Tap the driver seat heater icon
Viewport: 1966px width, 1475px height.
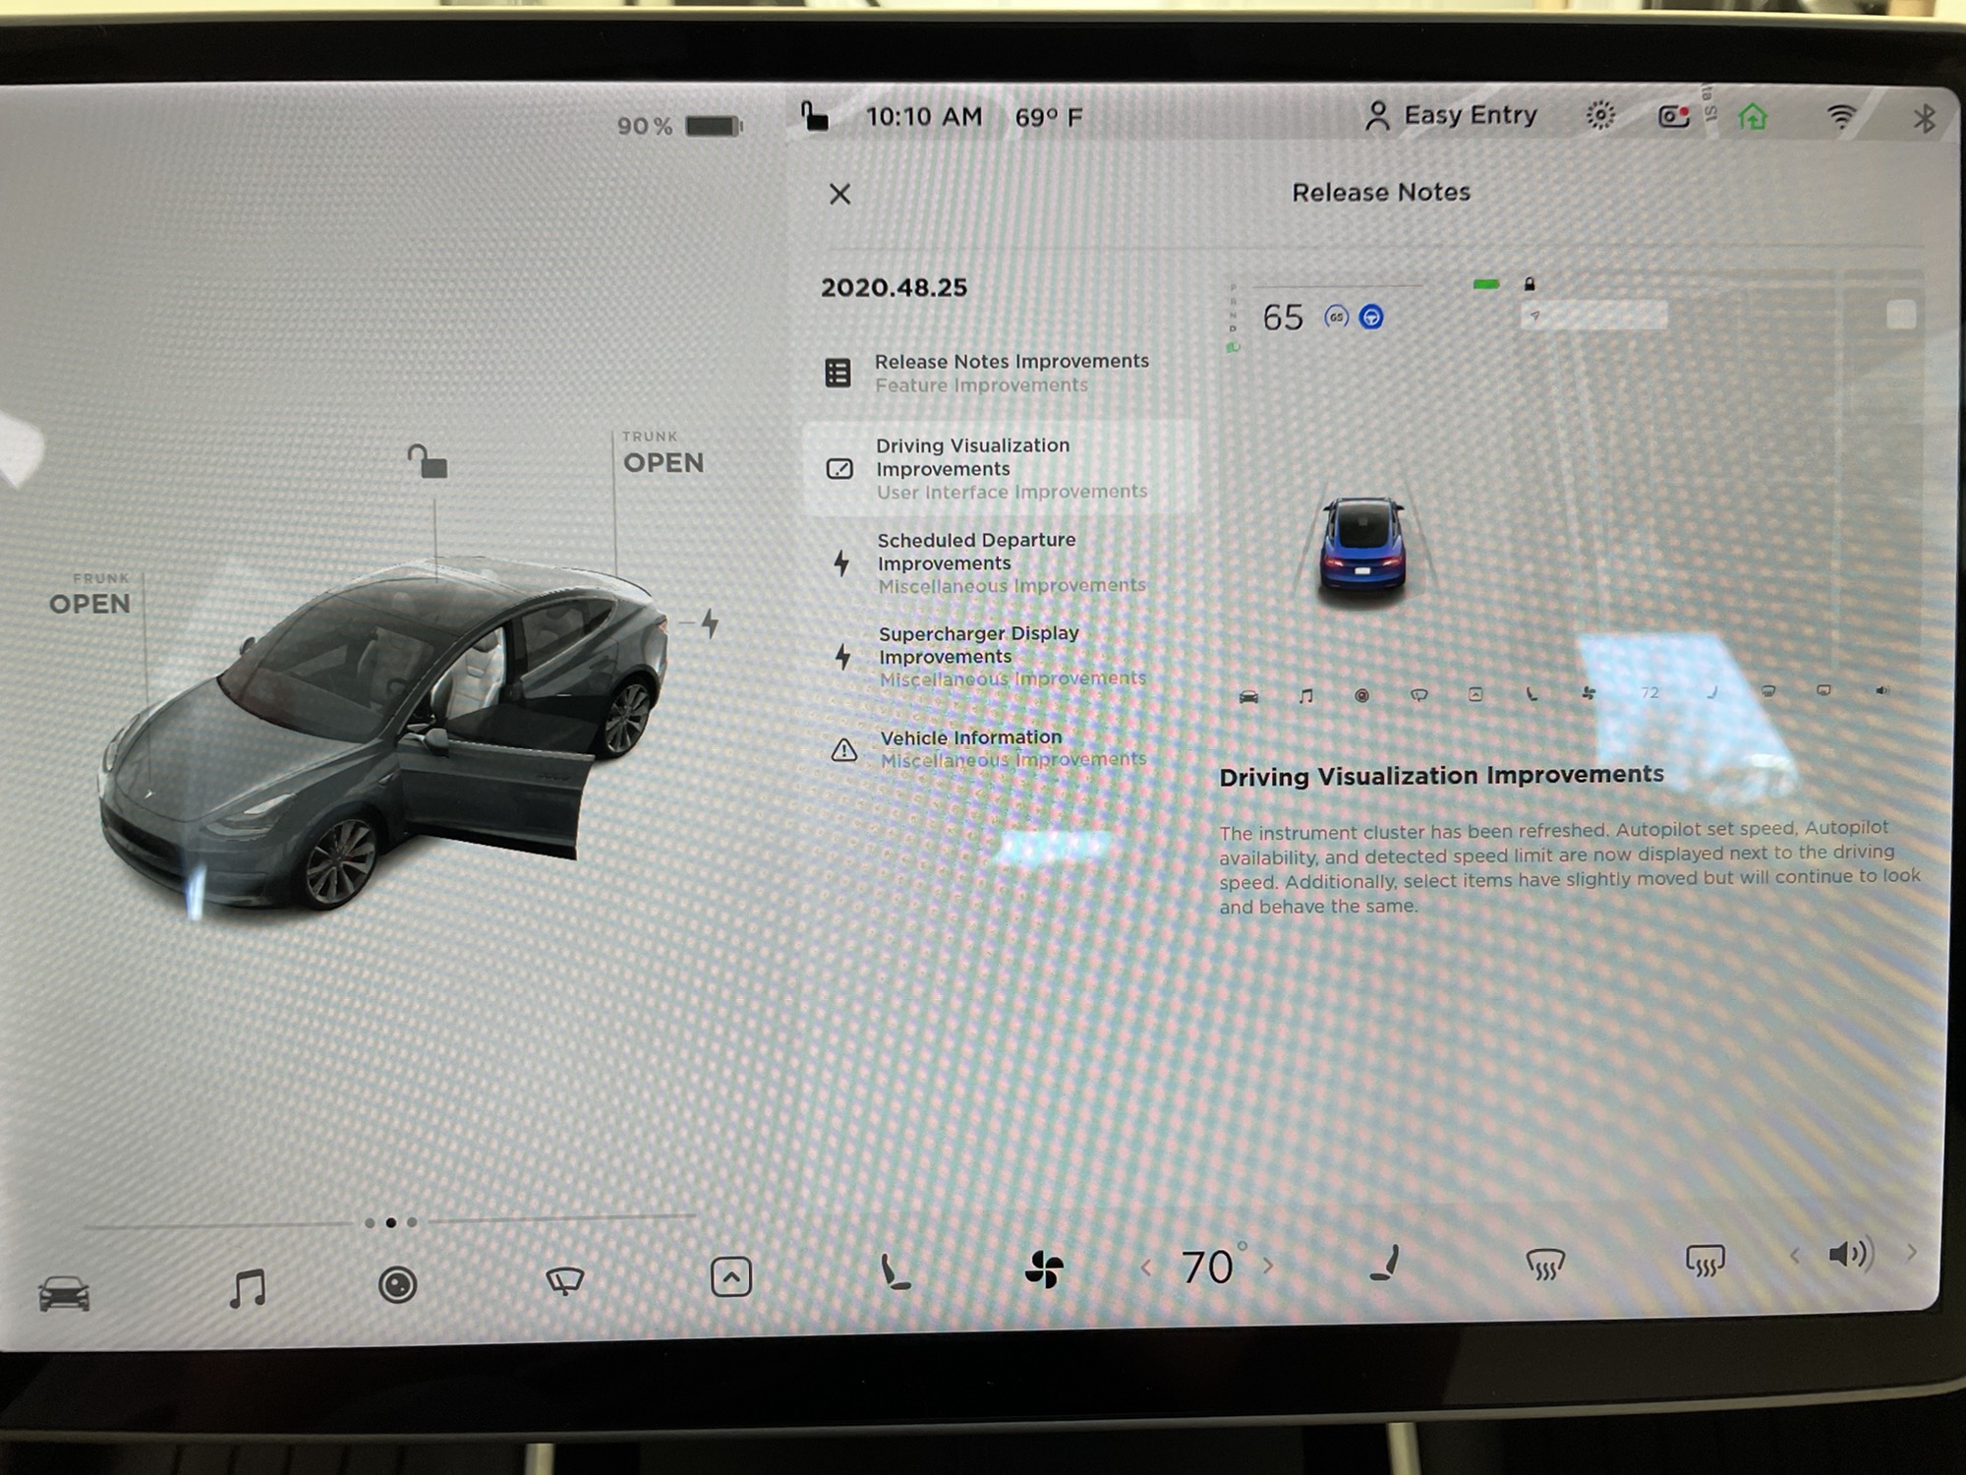click(x=895, y=1271)
